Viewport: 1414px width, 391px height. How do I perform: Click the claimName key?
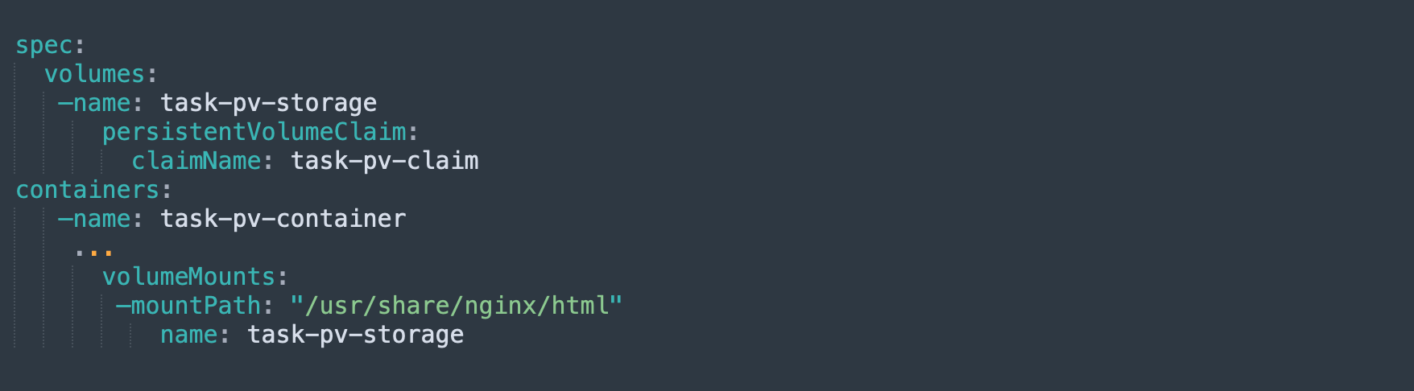[196, 161]
